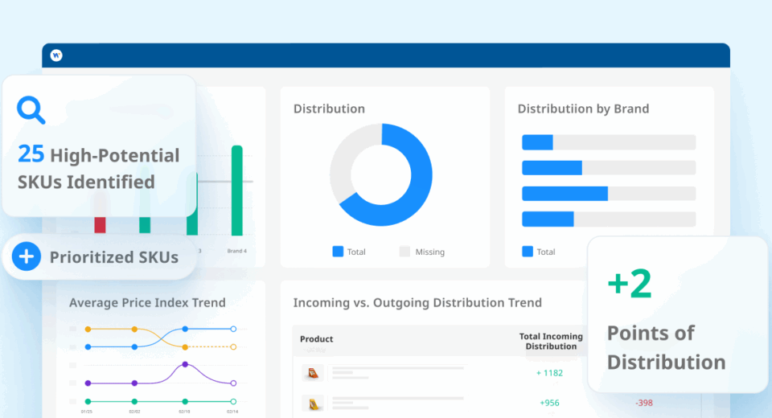The image size is (772, 418).
Task: Click the tall green Brand 4 bar
Action: tap(236, 191)
